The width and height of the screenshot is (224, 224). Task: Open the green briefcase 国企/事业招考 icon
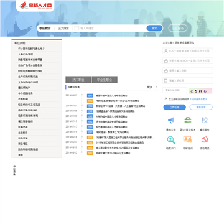click(188, 120)
